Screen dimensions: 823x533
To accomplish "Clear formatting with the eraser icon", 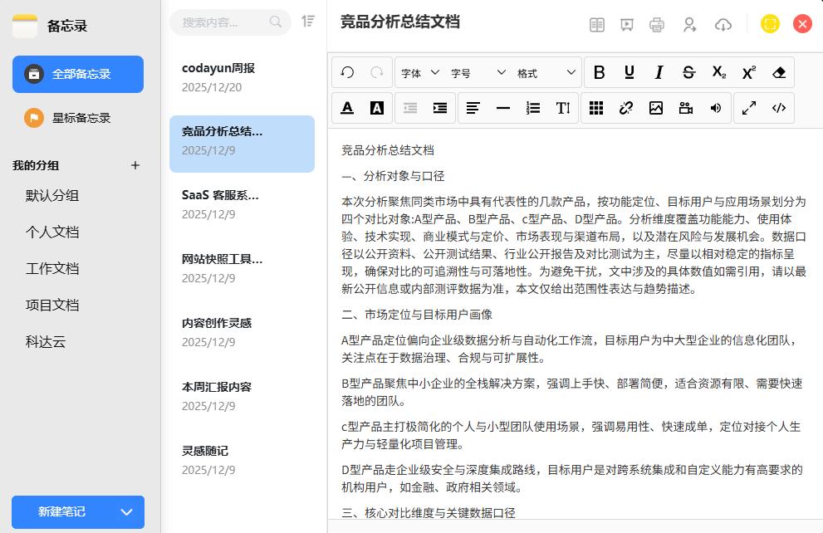I will point(778,72).
